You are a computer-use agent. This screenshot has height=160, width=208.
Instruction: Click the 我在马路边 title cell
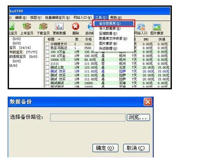61,48
